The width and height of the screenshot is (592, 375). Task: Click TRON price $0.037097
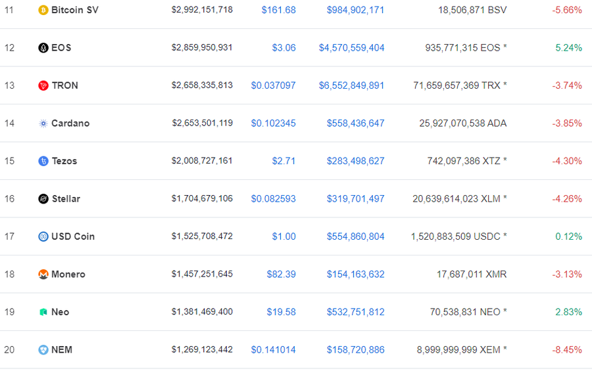tap(274, 85)
